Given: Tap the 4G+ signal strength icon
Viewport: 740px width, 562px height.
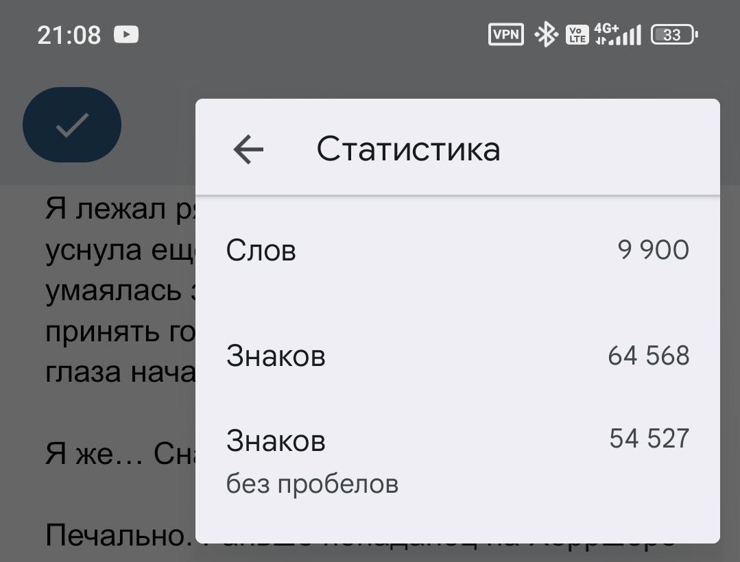Looking at the screenshot, I should [617, 34].
